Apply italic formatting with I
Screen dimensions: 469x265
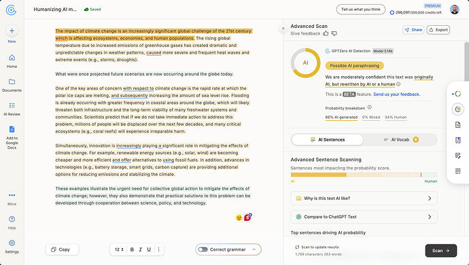140,249
